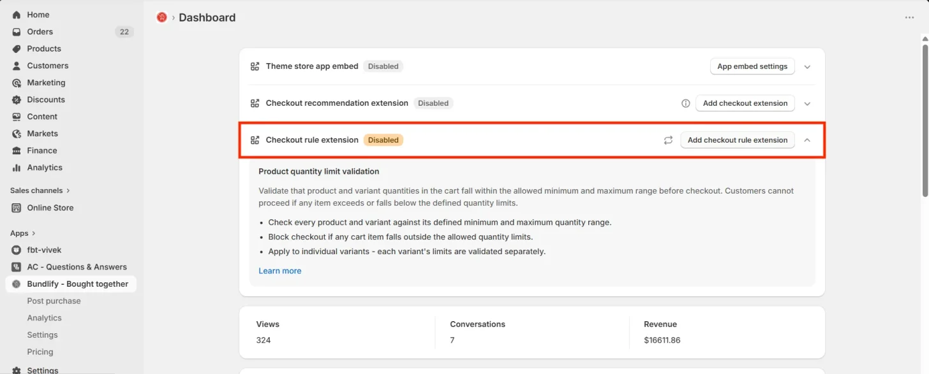Follow the Learn more link
929x374 pixels.
coord(280,271)
